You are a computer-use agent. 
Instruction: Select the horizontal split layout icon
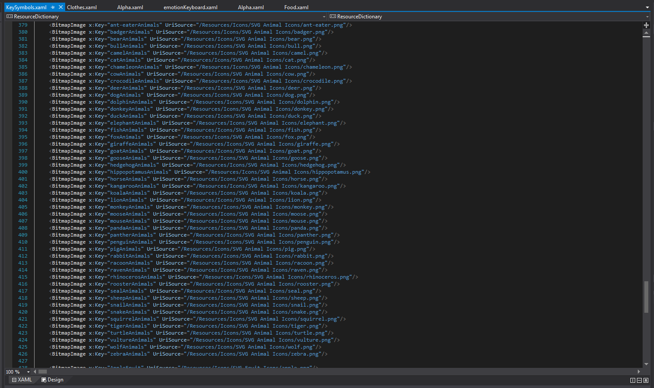point(639,380)
